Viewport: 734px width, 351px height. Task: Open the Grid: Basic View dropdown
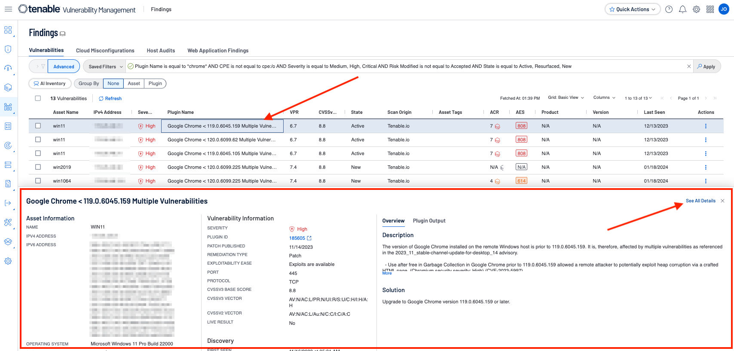coord(566,98)
